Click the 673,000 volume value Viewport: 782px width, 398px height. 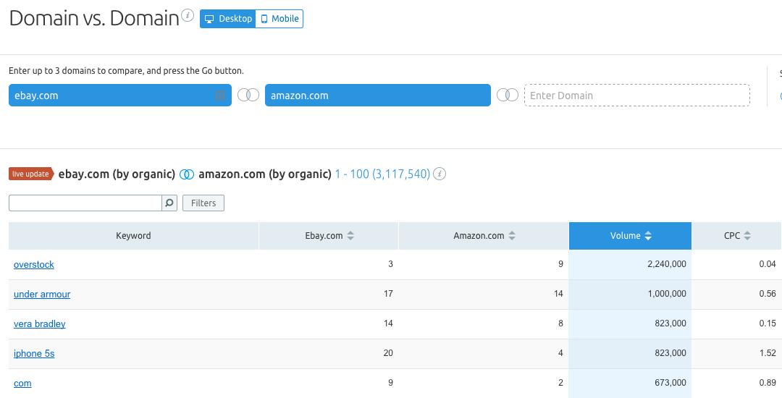click(x=670, y=383)
